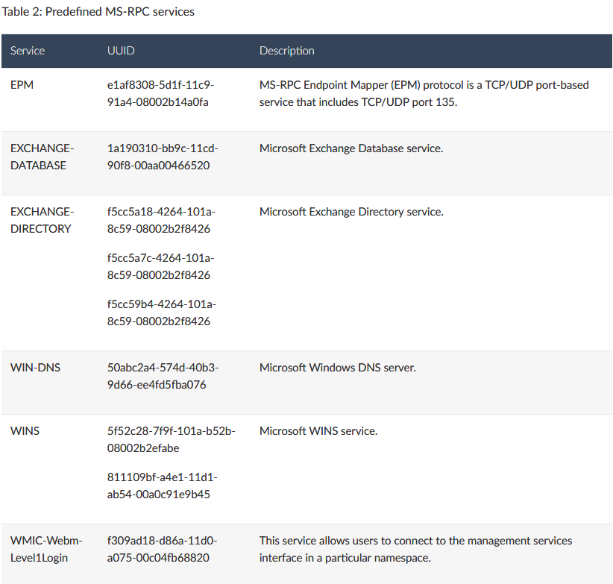Click the EXCHANGE-DIRECTORY service cell
The image size is (613, 584).
(43, 221)
